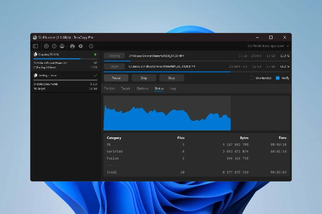
Task: Click the Time column header
Action: tap(283, 138)
